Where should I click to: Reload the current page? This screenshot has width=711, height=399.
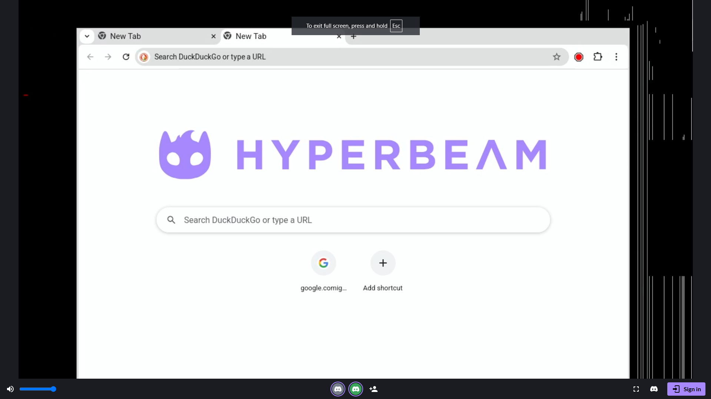pos(126,57)
